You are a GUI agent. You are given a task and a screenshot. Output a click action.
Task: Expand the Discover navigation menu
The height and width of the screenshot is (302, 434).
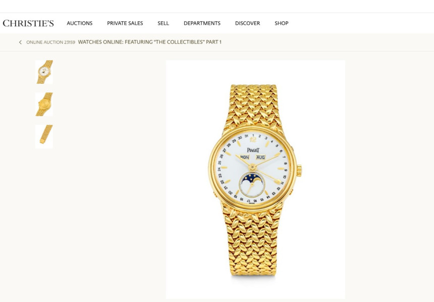(x=247, y=23)
